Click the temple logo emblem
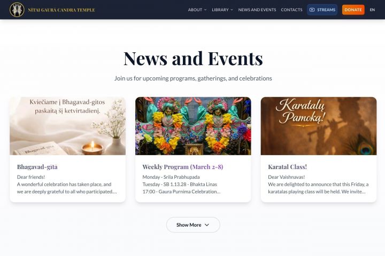This screenshot has height=256, width=385. point(17,10)
